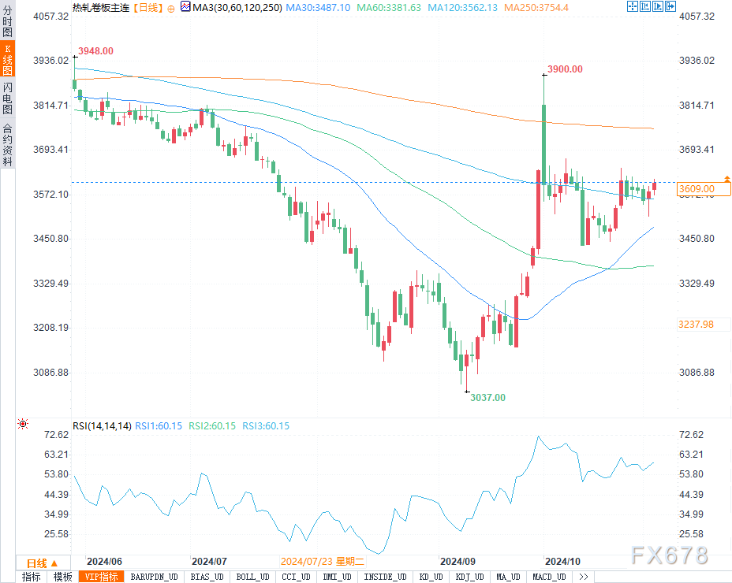Image resolution: width=732 pixels, height=583 pixels.
Task: Select the 指标 tab at bottom
Action: click(31, 577)
